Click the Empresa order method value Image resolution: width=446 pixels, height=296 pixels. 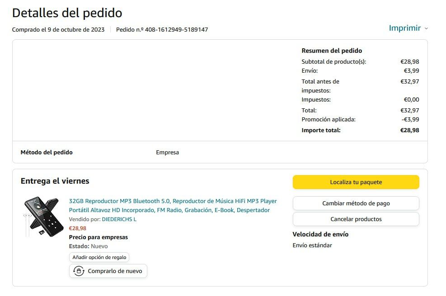click(167, 153)
